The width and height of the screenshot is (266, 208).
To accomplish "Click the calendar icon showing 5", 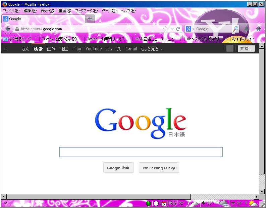I will tap(164, 203).
